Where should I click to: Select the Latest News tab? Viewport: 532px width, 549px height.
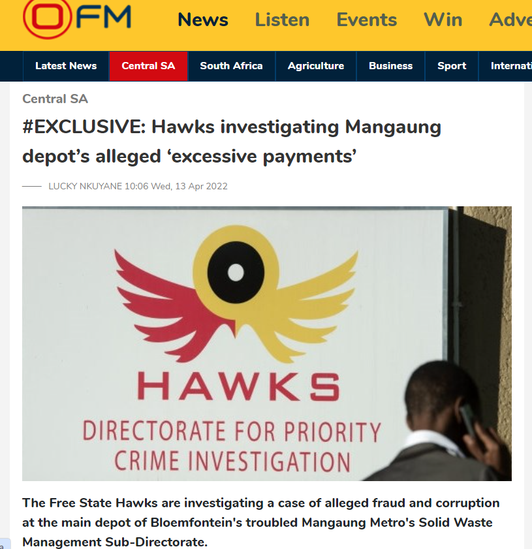[x=66, y=66]
